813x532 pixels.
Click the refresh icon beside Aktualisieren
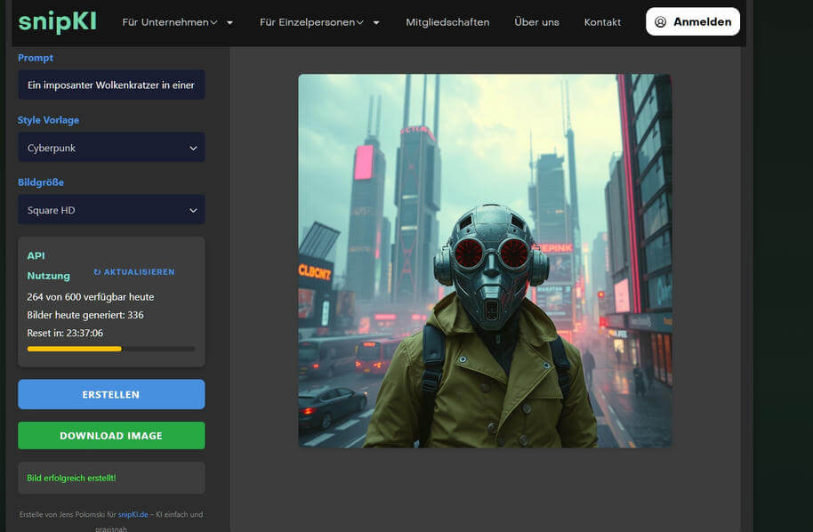pyautogui.click(x=97, y=272)
